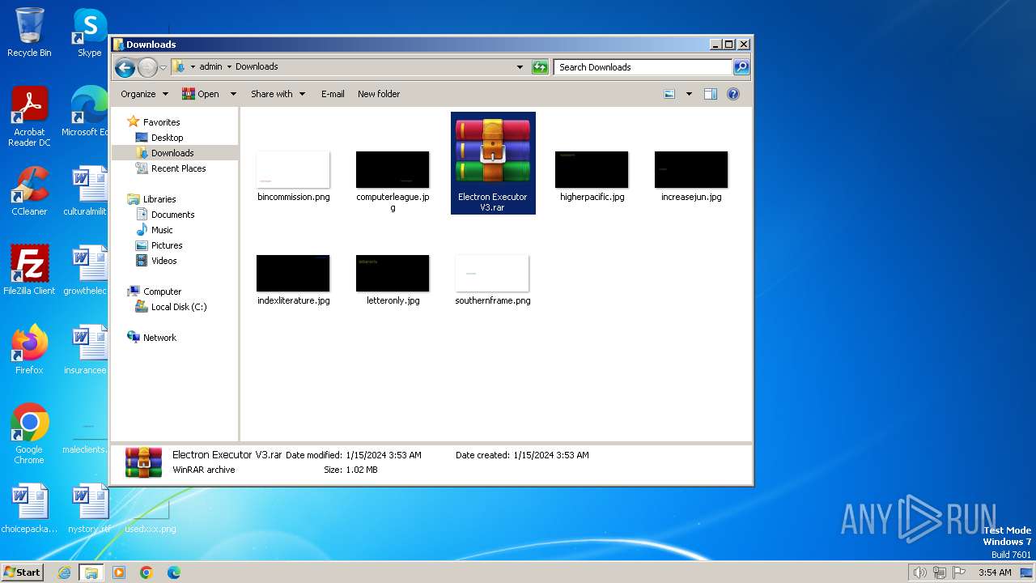Change your view icon
Image resolution: width=1036 pixels, height=583 pixels.
pyautogui.click(x=669, y=94)
